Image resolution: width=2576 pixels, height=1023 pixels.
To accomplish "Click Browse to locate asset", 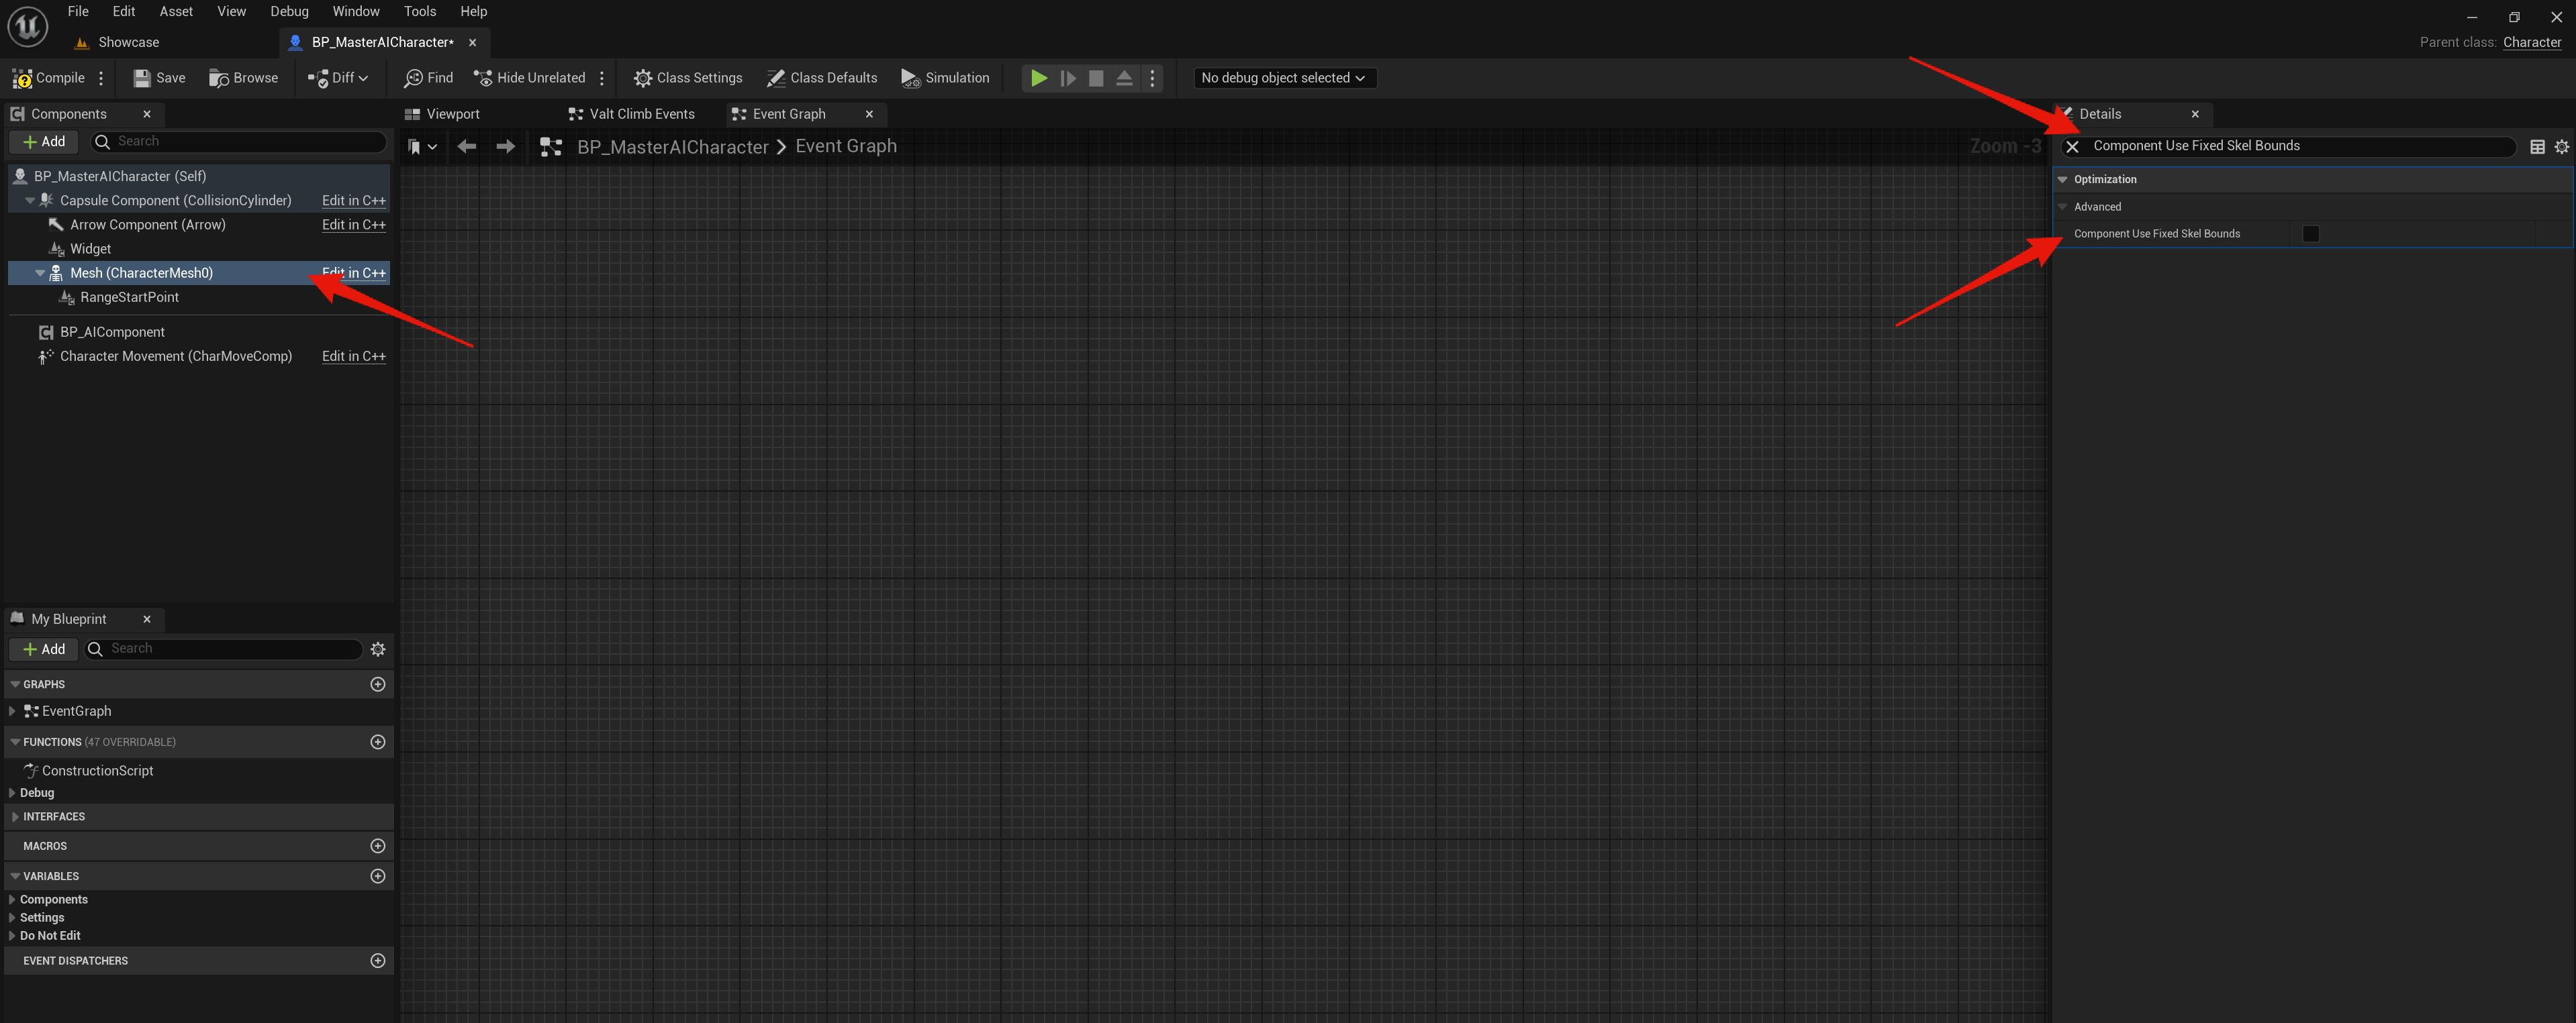I will pyautogui.click(x=243, y=78).
